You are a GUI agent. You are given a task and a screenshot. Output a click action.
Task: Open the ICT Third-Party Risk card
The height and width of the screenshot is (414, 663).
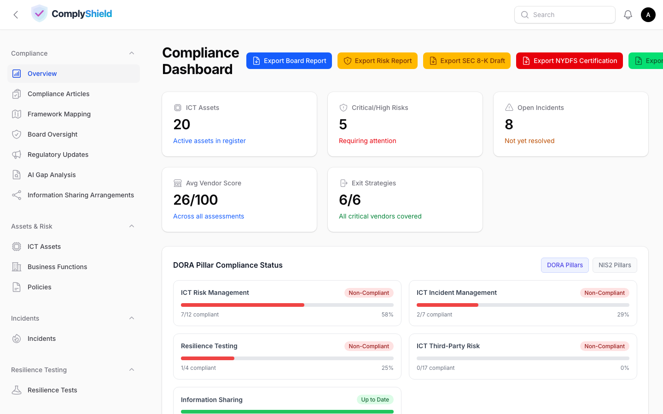click(523, 356)
